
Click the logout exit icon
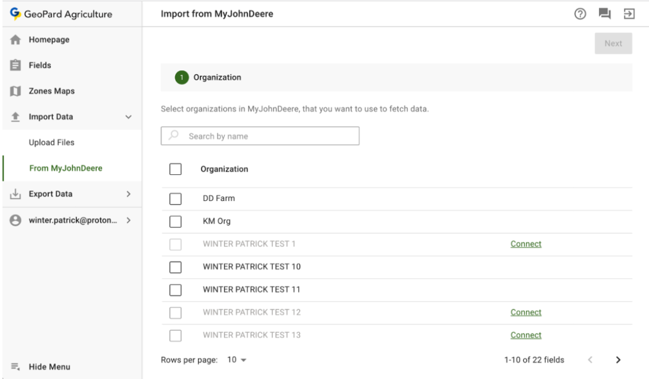[629, 14]
